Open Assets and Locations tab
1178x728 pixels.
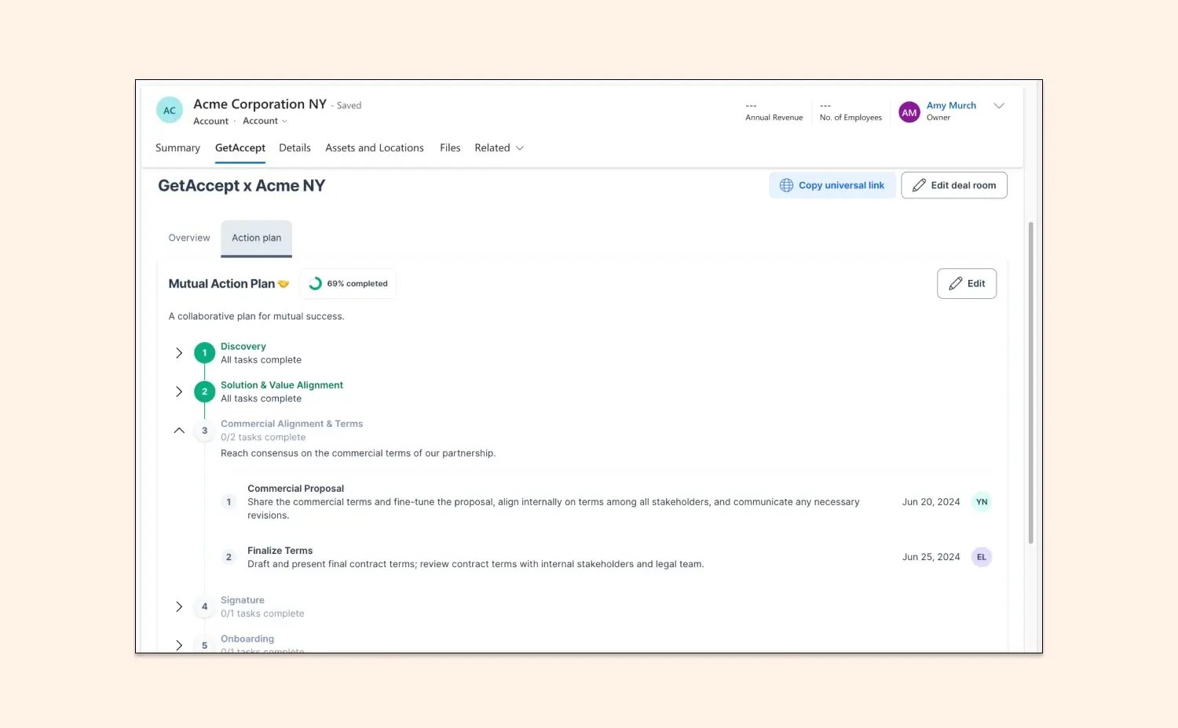(x=375, y=147)
